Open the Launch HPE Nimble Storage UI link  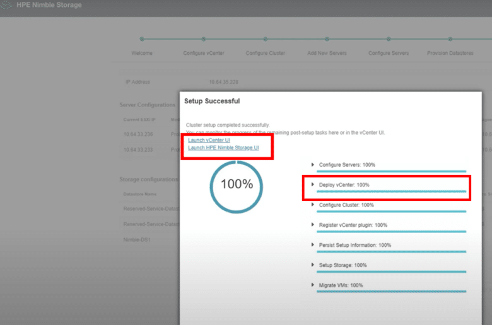click(x=223, y=147)
